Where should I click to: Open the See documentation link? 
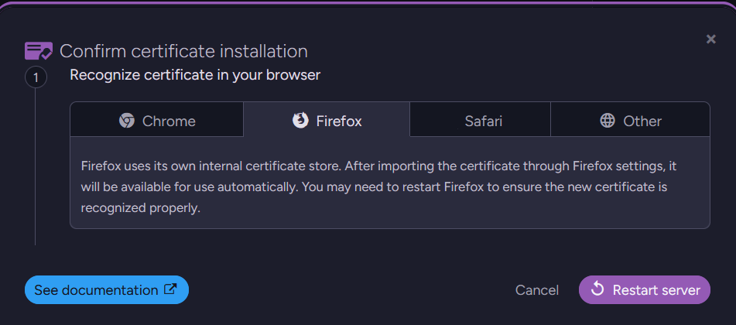point(107,289)
